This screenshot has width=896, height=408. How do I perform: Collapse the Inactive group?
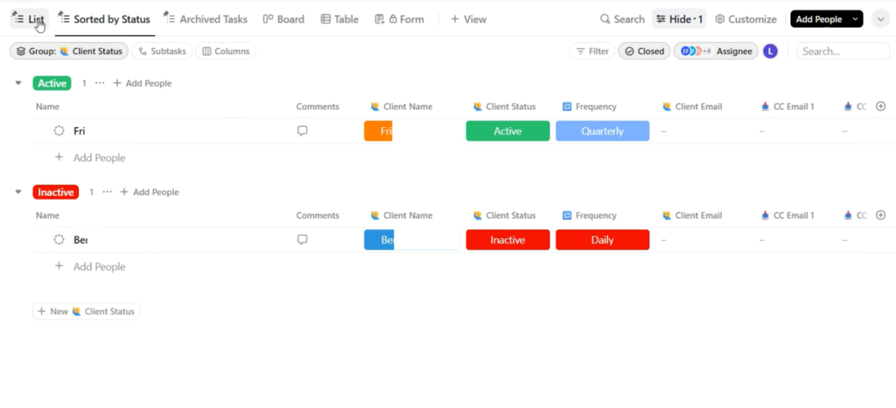[18, 192]
